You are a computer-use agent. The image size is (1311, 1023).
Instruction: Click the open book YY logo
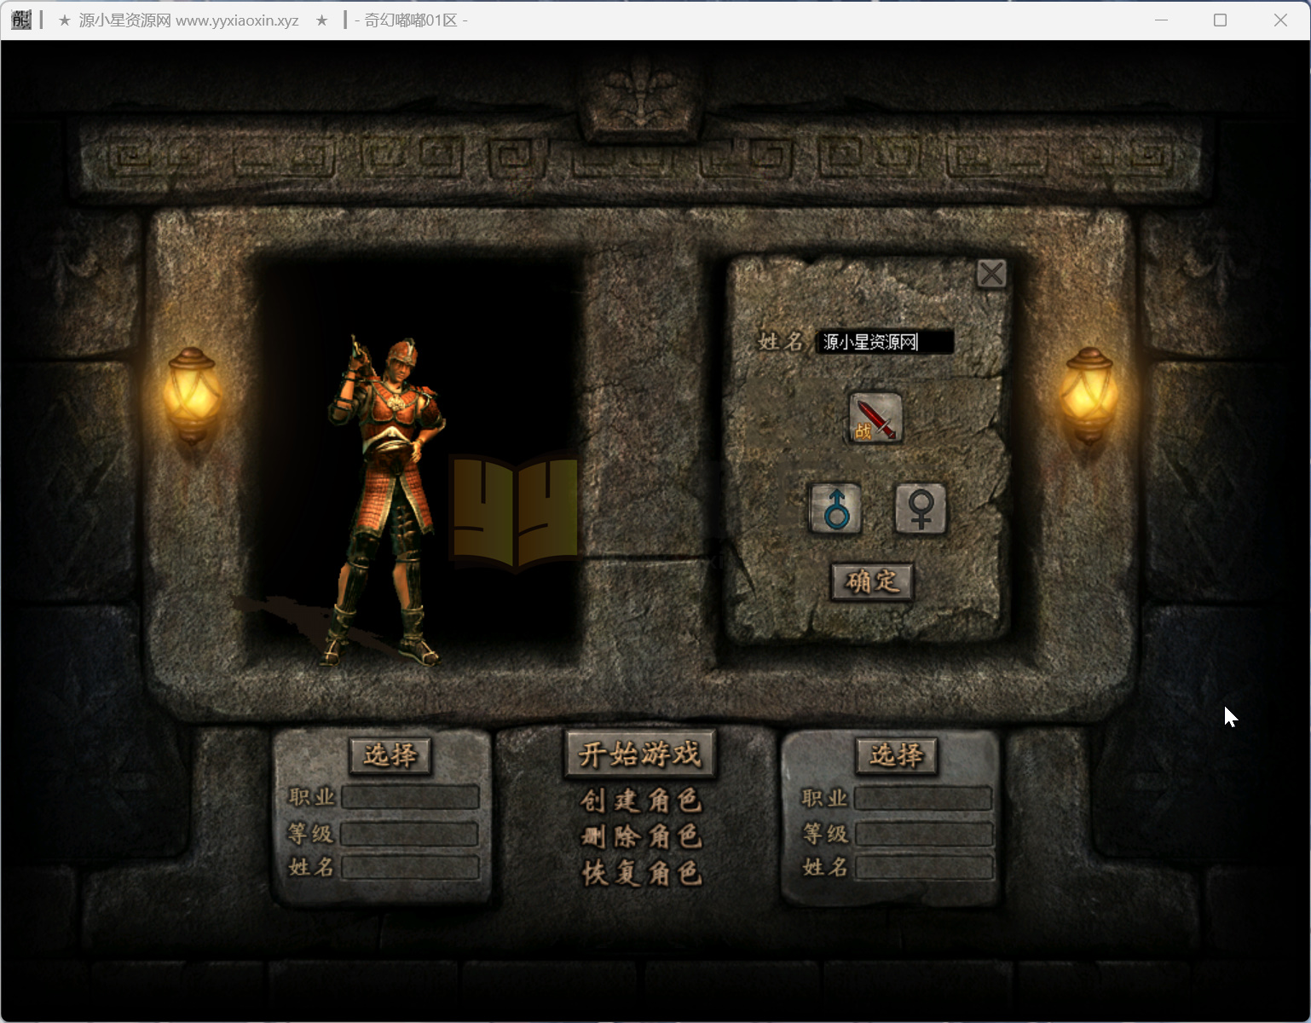(x=514, y=511)
